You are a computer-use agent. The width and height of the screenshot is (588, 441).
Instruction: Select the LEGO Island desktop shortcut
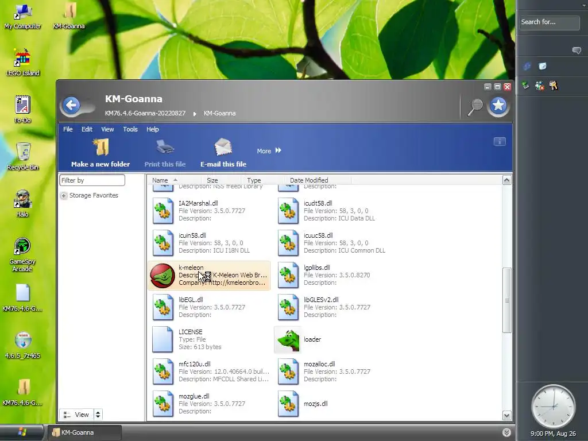[x=22, y=63]
